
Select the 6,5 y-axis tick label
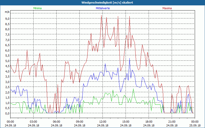(7, 45)
